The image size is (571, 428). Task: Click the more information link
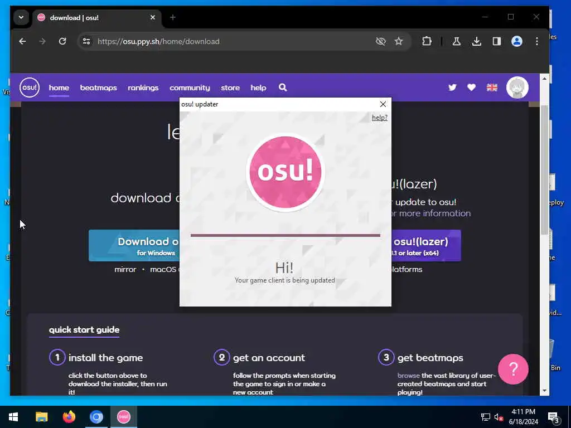click(432, 213)
